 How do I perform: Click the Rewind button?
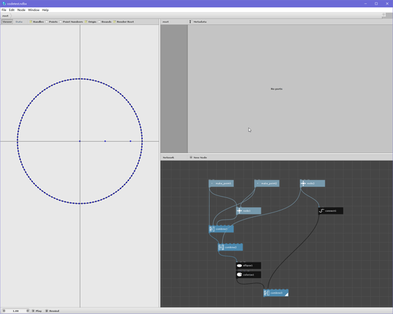click(x=52, y=311)
